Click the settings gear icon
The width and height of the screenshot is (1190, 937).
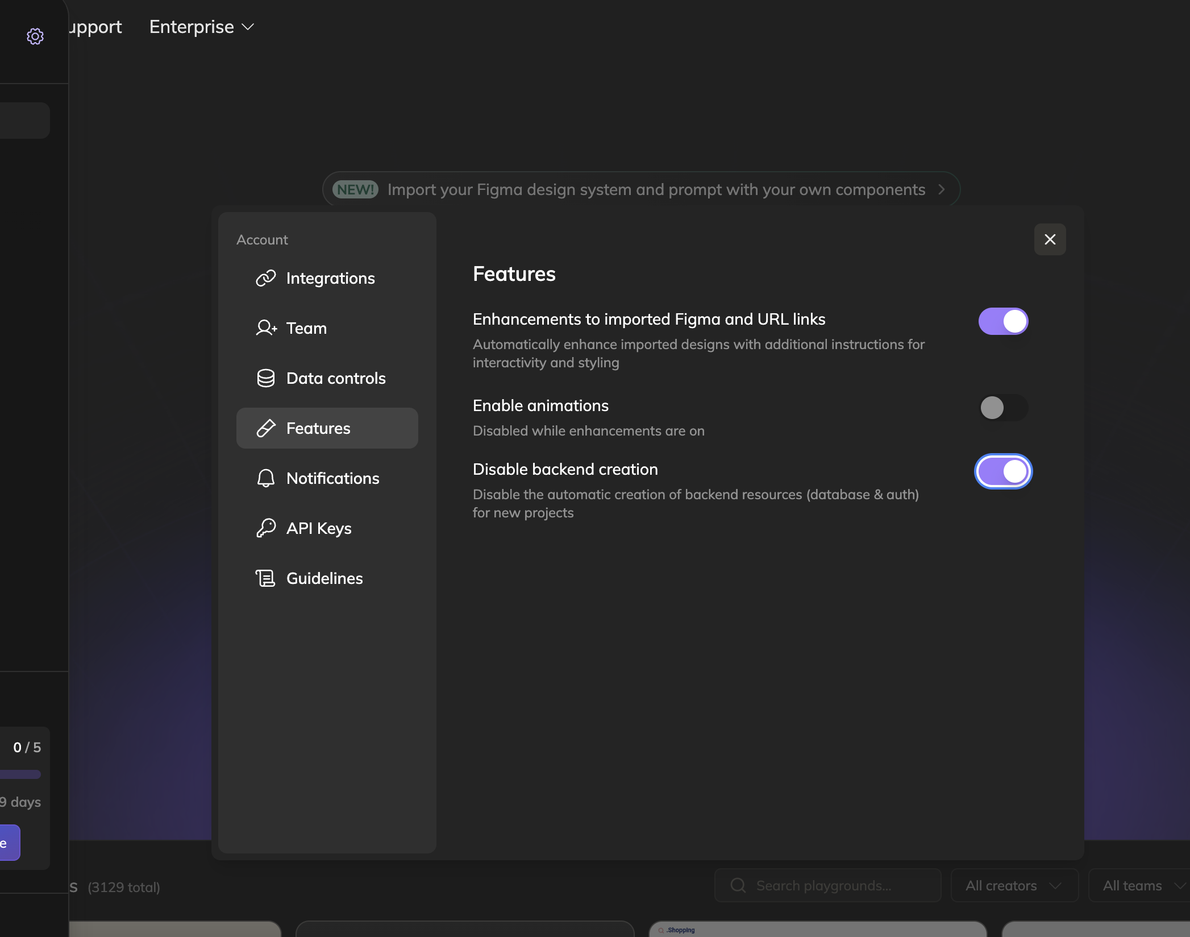click(35, 36)
